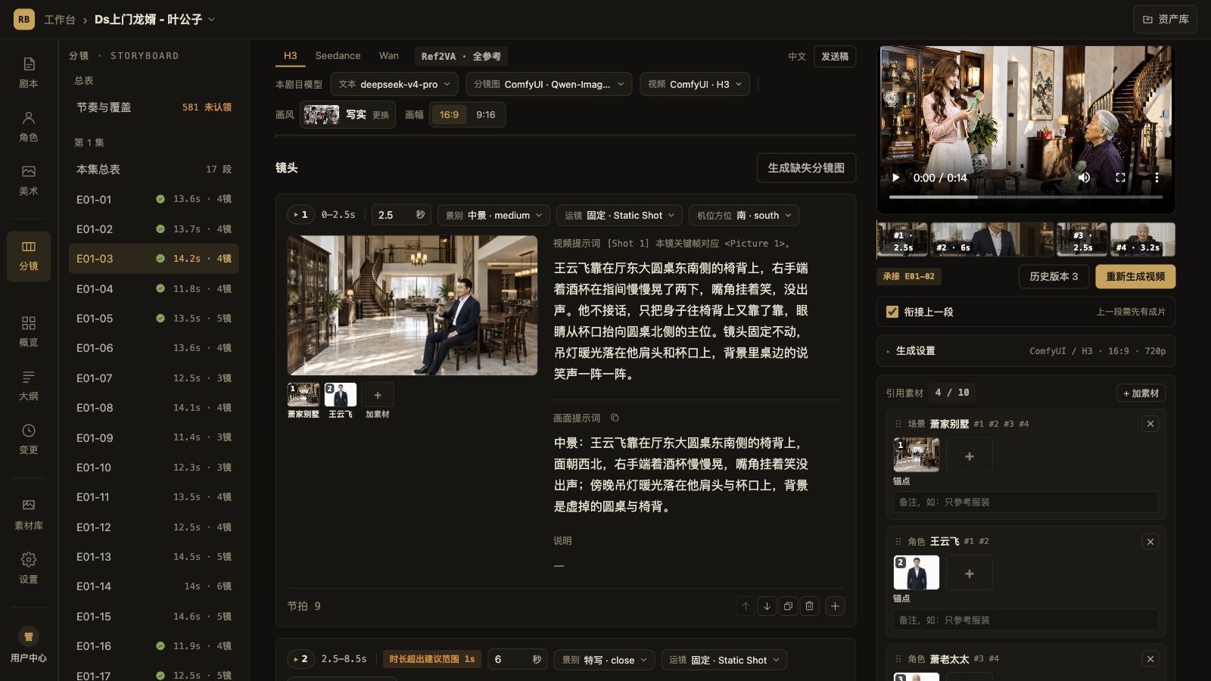The height and width of the screenshot is (681, 1211).
Task: Mute the preview video volume icon
Action: [1084, 178]
